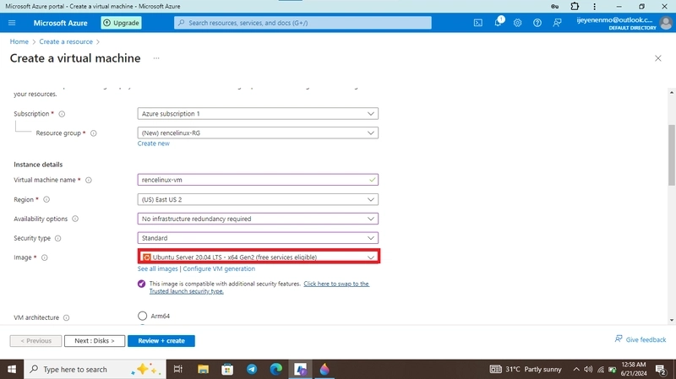676x379 pixels.
Task: Launch Cloud Shell from the top bar
Action: pyautogui.click(x=478, y=23)
